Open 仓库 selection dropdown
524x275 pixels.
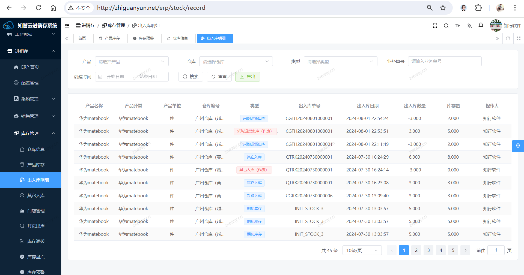coord(236,62)
